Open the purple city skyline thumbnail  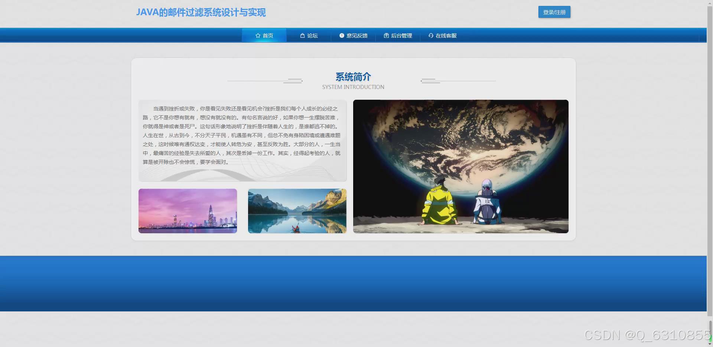[188, 211]
